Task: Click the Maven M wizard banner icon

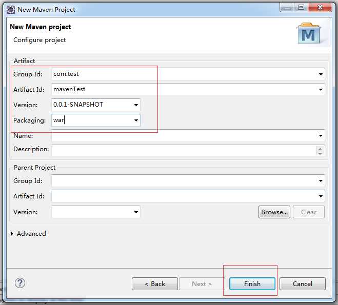Action: pyautogui.click(x=308, y=33)
